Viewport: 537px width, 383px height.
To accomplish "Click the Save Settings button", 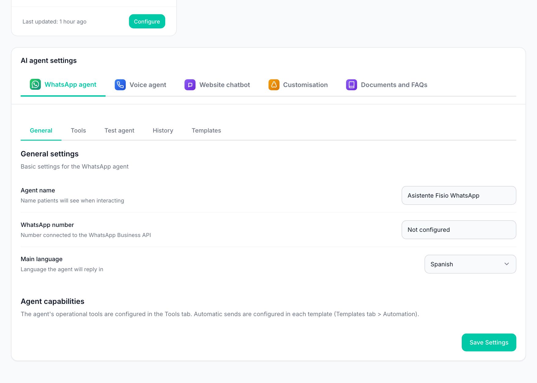I will [x=489, y=342].
